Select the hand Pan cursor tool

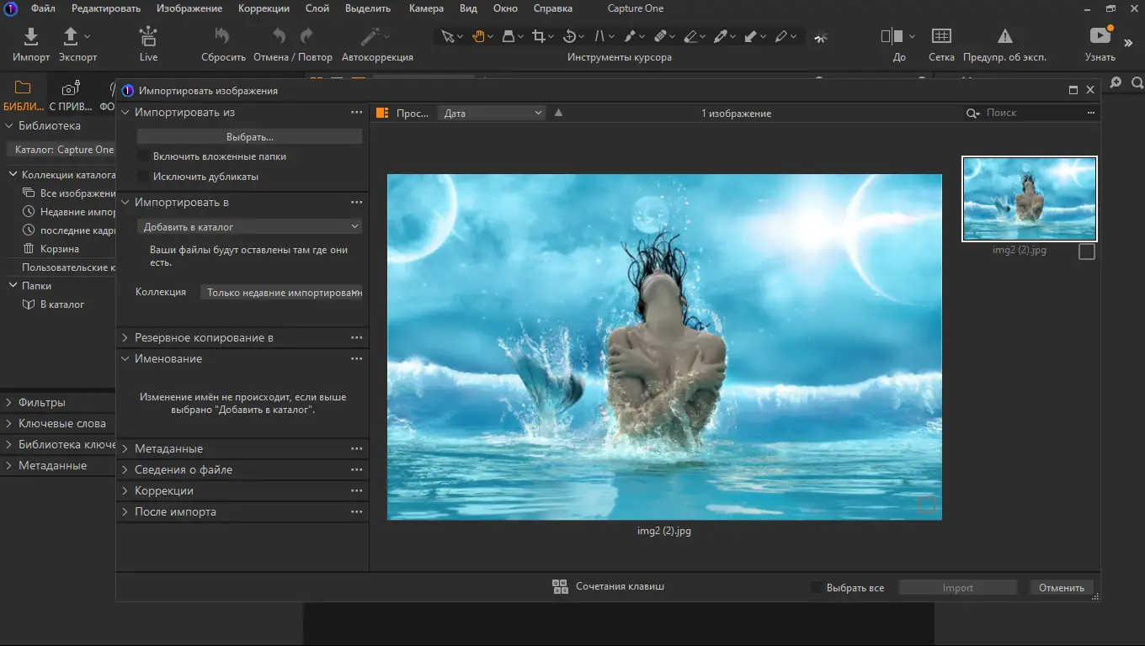478,37
